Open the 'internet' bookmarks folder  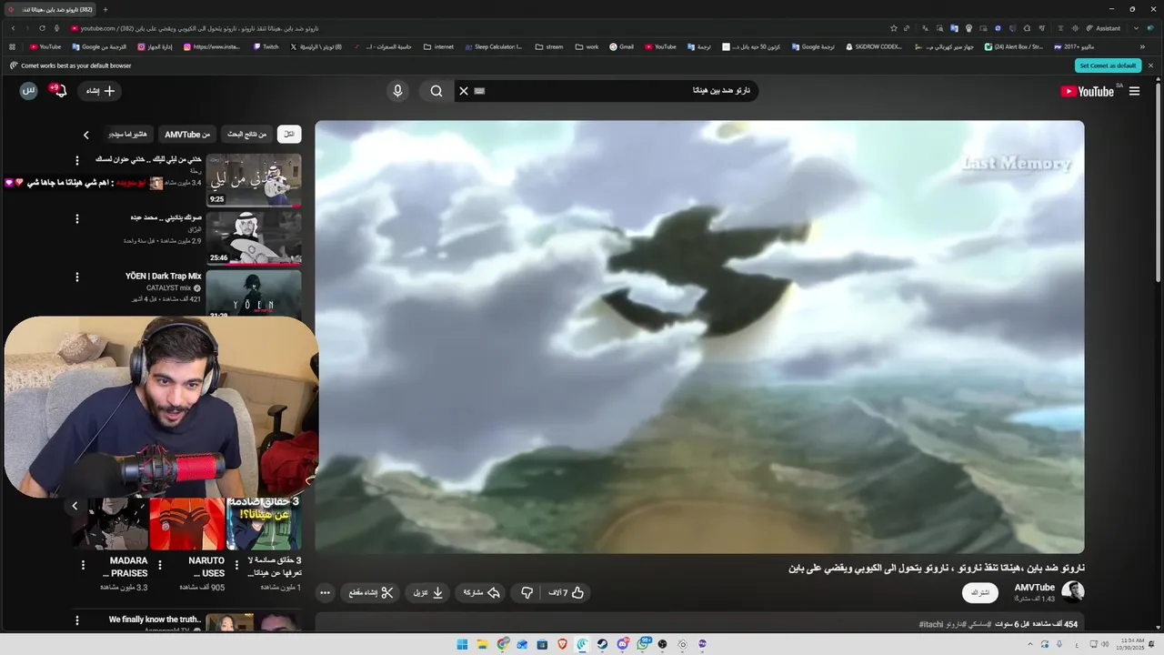438,46
